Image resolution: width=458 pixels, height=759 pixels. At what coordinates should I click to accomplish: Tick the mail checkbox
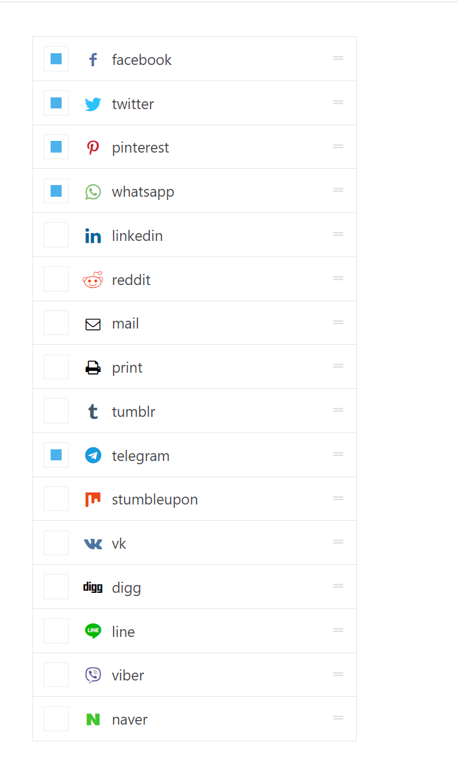coord(56,323)
